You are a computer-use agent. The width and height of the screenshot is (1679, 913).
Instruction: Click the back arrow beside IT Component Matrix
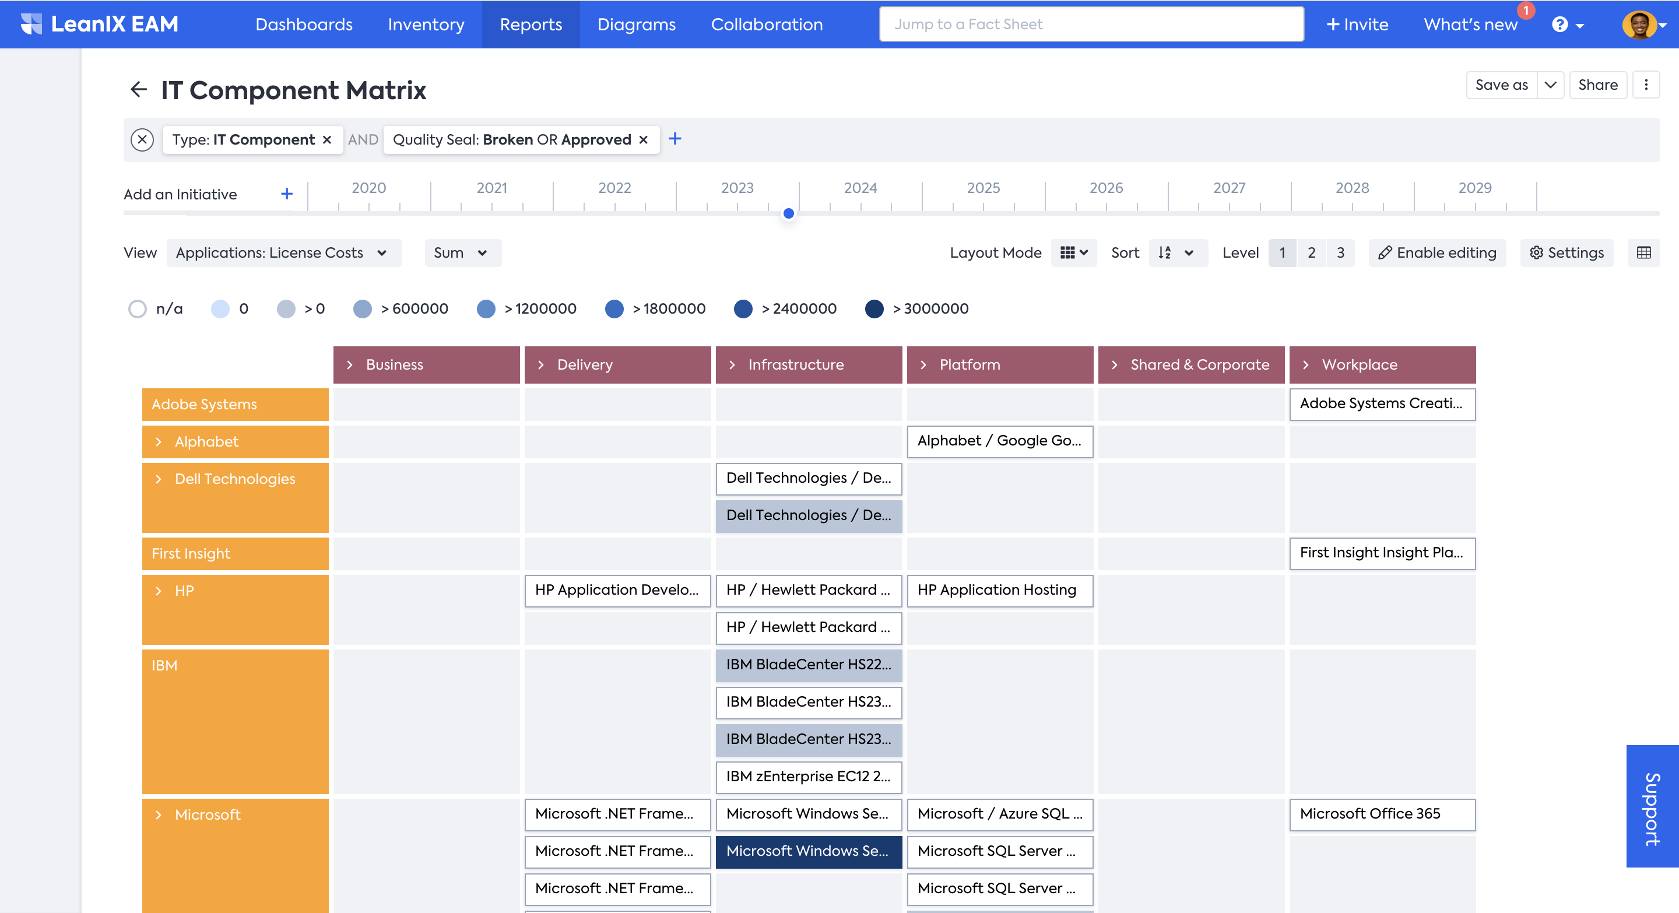point(138,89)
